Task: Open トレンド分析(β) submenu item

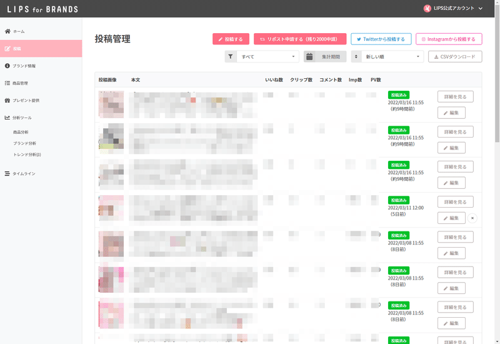Action: (27, 154)
